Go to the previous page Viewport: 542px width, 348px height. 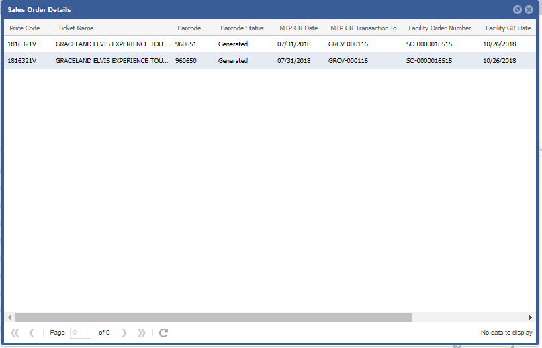(32, 333)
